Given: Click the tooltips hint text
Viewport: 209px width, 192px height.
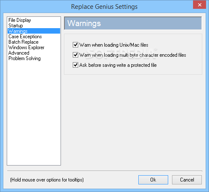Looking at the screenshot, I should 47,180.
